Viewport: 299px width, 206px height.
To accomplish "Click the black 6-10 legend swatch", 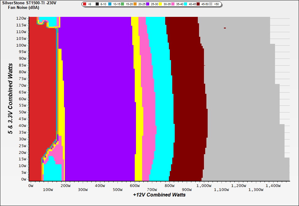I will 98,5.
